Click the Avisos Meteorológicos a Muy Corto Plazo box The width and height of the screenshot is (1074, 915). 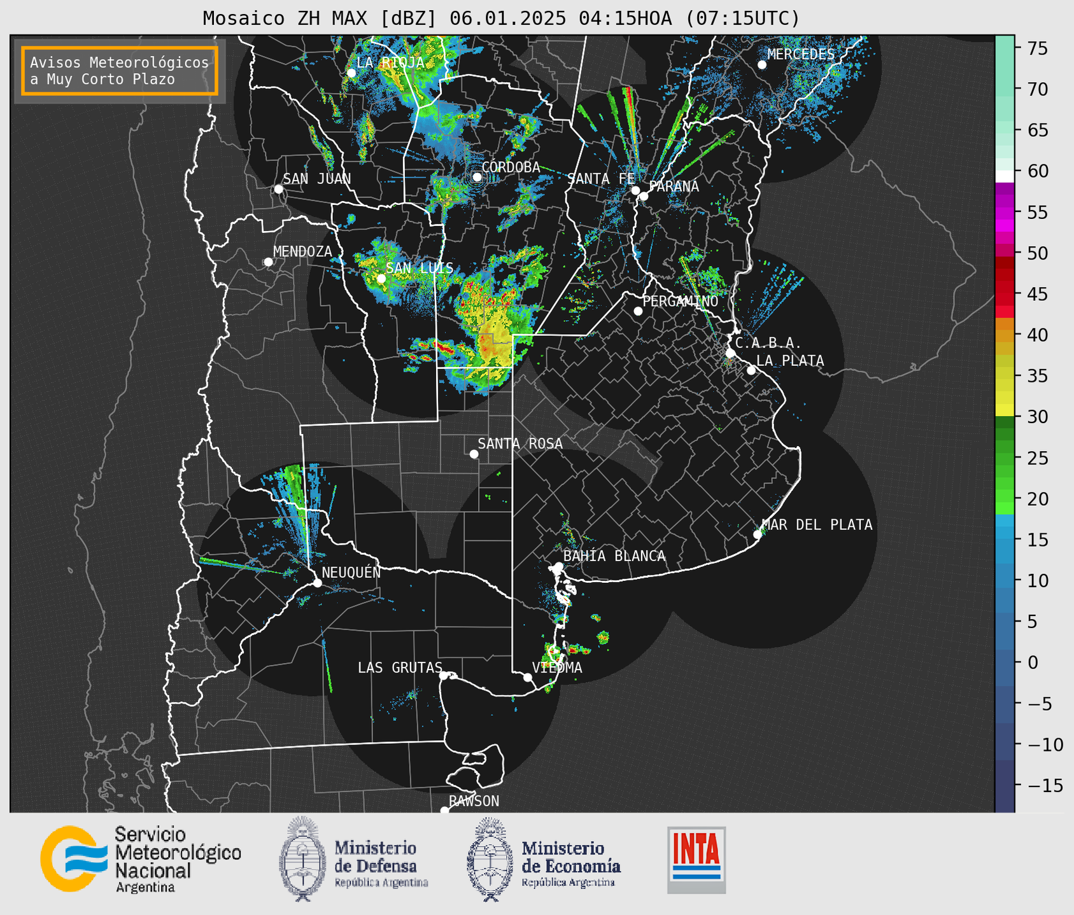120,71
